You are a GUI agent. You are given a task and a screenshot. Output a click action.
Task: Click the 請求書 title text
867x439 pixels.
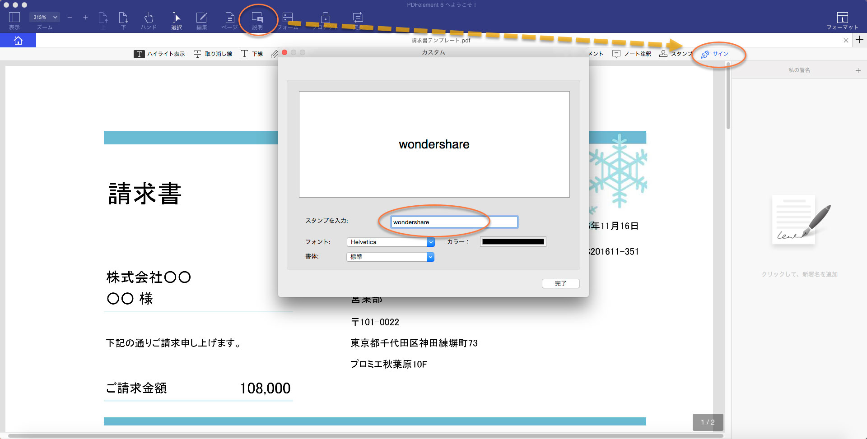(x=145, y=194)
